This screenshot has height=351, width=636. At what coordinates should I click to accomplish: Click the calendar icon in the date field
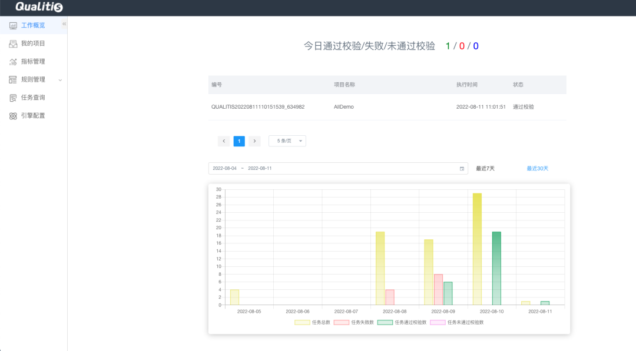[462, 168]
